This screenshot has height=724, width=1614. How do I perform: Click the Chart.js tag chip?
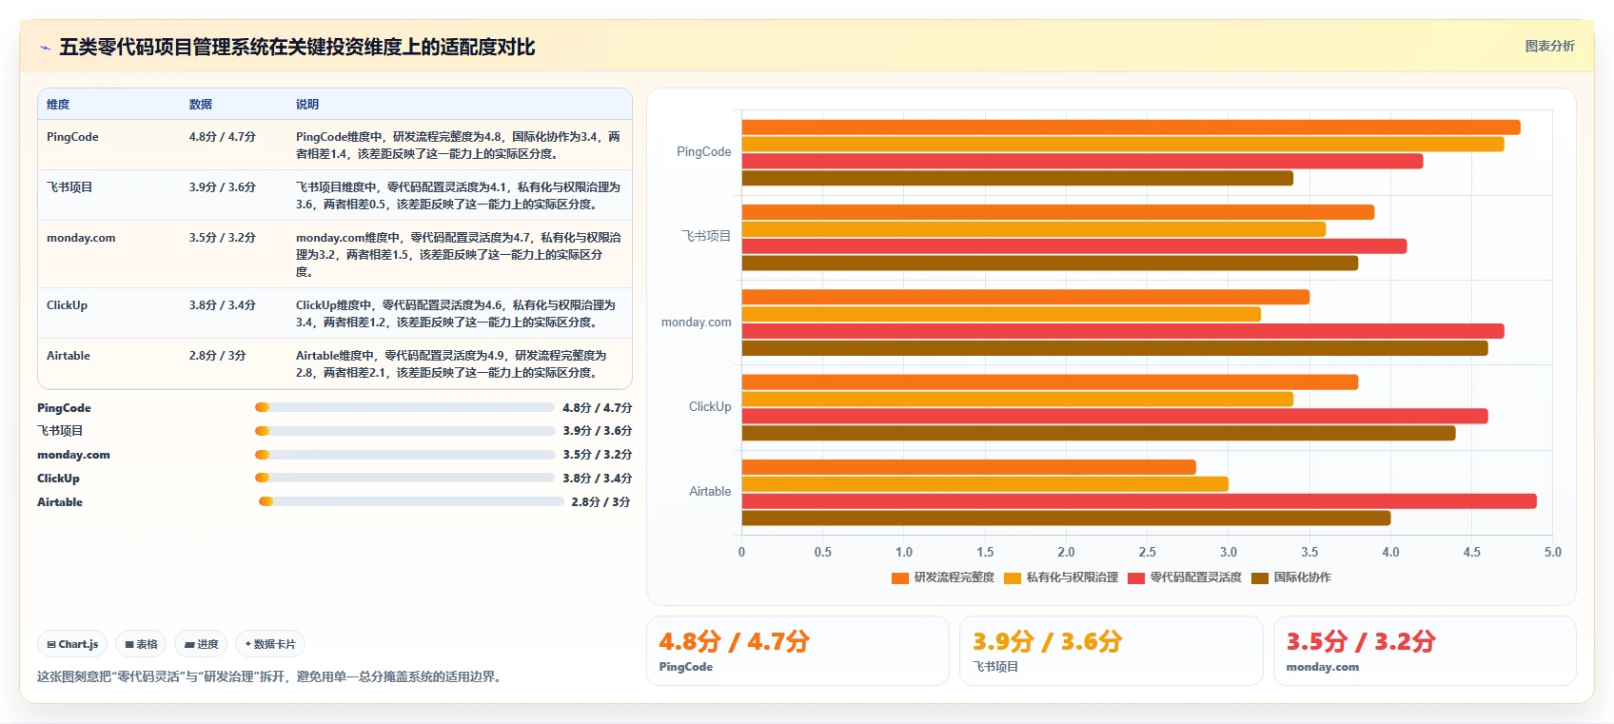72,644
